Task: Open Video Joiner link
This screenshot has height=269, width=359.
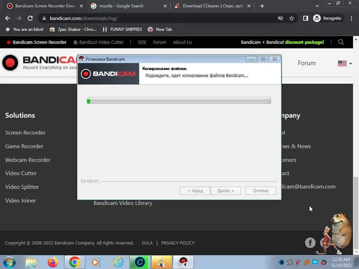Action: click(21, 200)
